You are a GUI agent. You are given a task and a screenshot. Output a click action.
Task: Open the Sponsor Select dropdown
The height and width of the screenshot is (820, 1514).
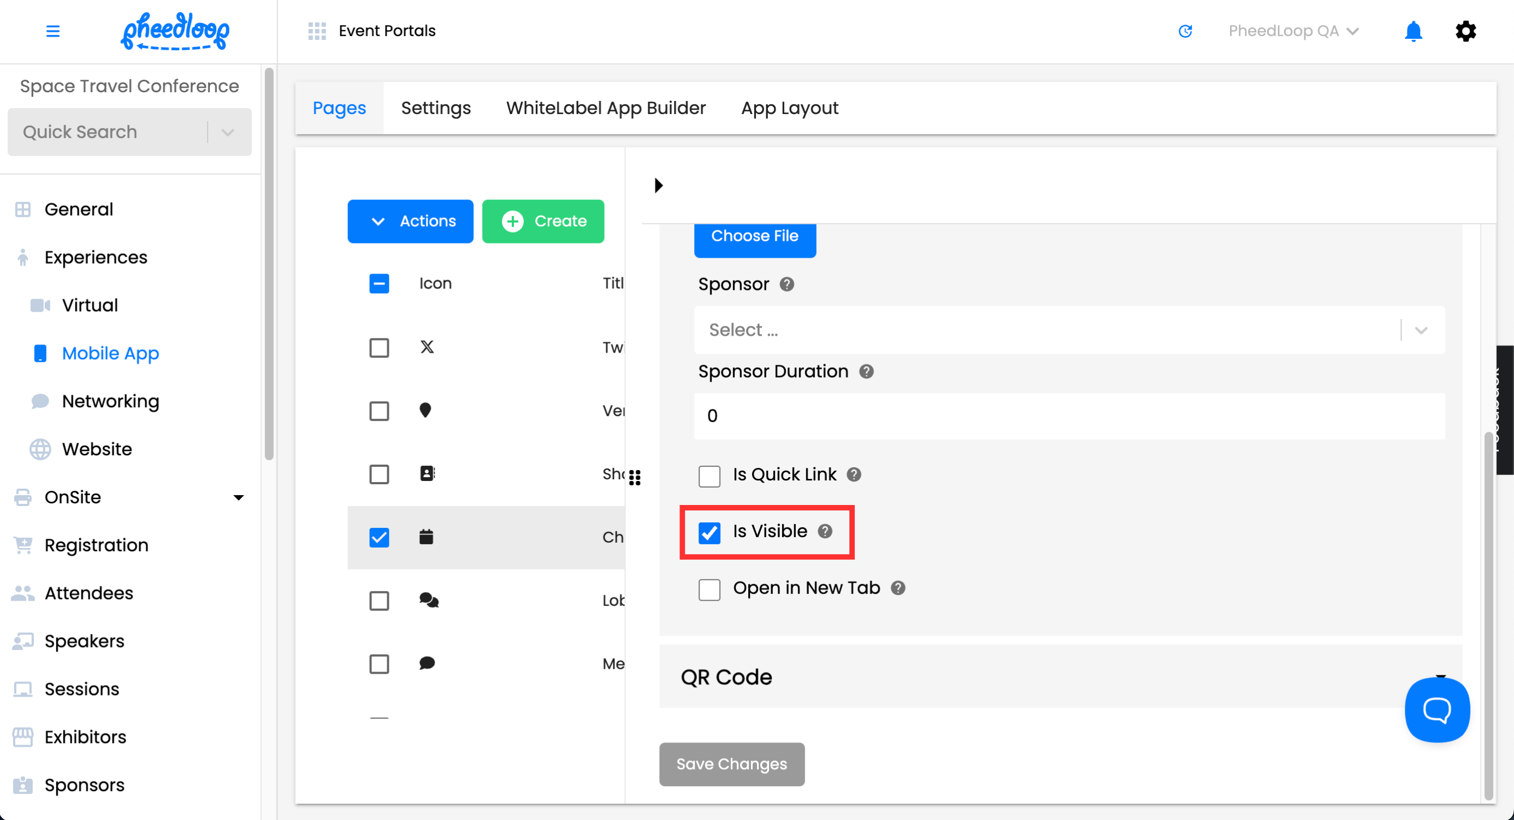click(x=1069, y=330)
